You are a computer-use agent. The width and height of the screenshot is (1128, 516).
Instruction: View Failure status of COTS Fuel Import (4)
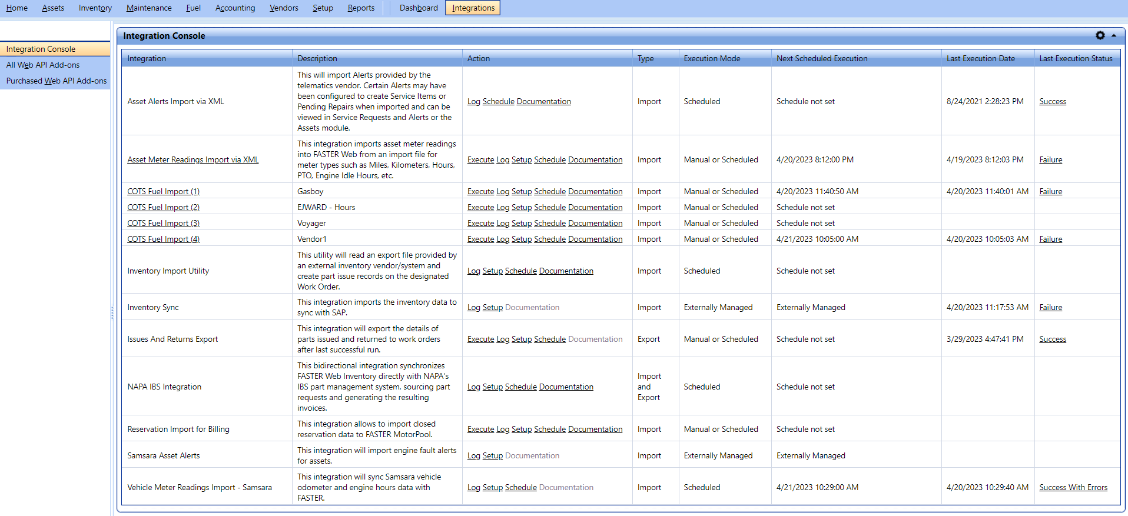click(x=1051, y=239)
